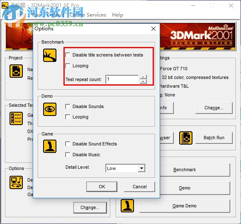The height and width of the screenshot is (224, 241).
Task: Click the Demo section eye icon
Action: tap(50, 109)
